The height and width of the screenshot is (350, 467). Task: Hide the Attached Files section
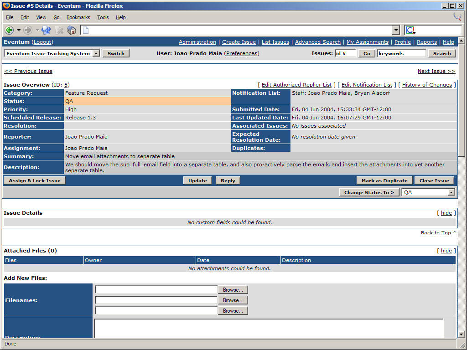446,251
